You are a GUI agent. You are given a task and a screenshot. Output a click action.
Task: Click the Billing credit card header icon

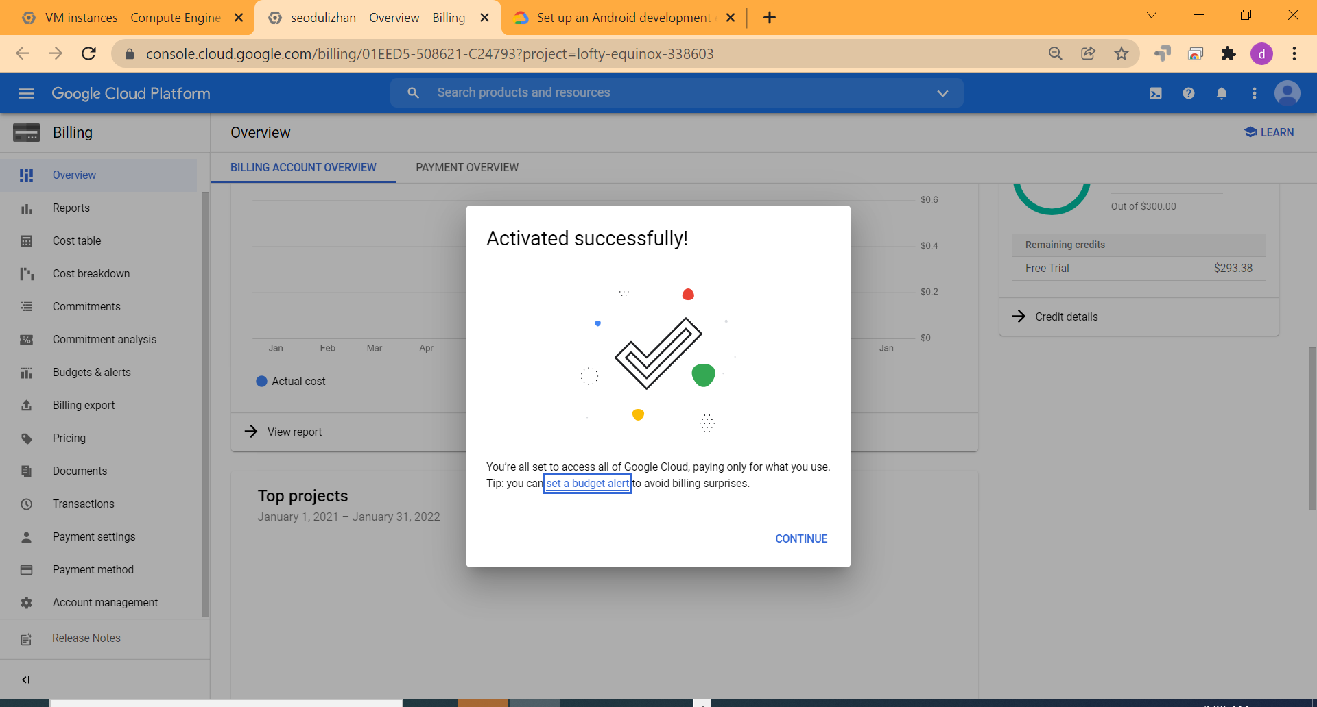click(x=27, y=132)
